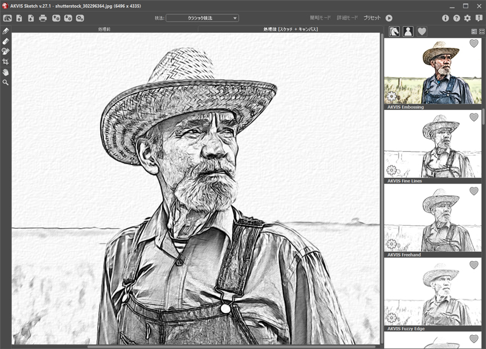
Task: Show favorite presets heart filter
Action: [x=422, y=31]
